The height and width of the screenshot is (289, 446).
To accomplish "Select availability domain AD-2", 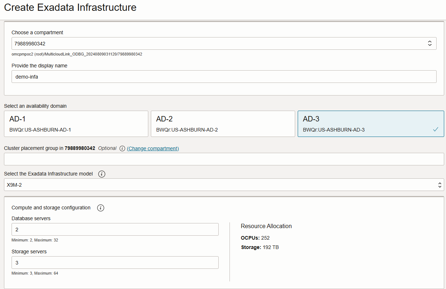I will pos(223,124).
